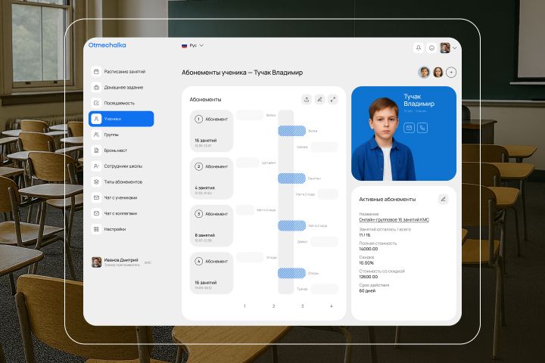Click the student photo on the blue card

tap(382, 139)
